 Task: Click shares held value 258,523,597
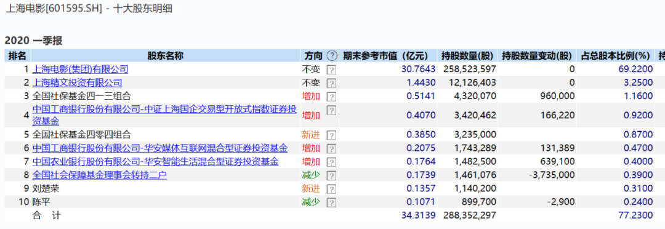pyautogui.click(x=469, y=69)
